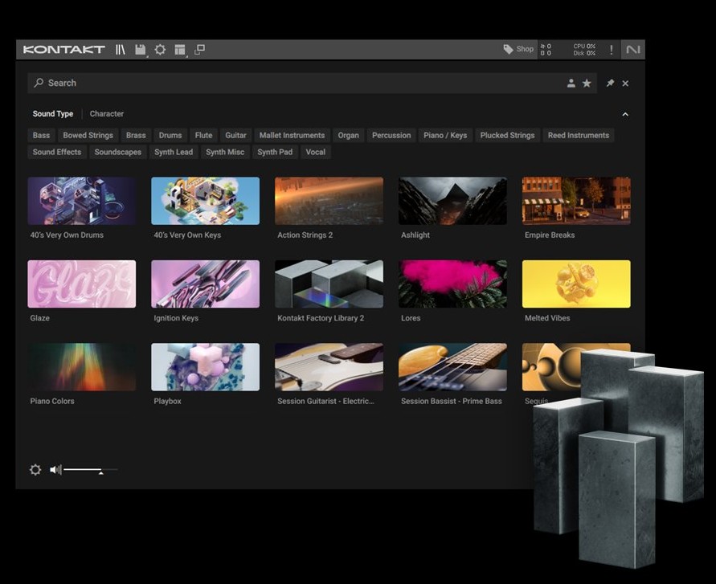The image size is (716, 584).
Task: Filter by Bowed Strings tag
Action: point(88,135)
